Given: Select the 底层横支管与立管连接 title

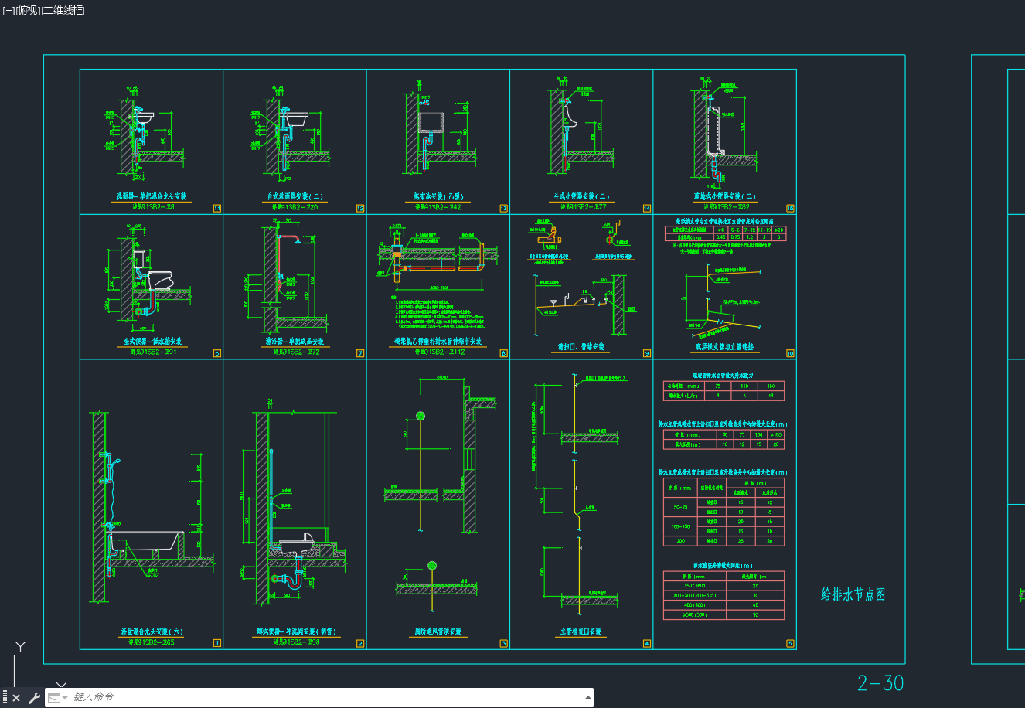Looking at the screenshot, I should click(x=724, y=348).
